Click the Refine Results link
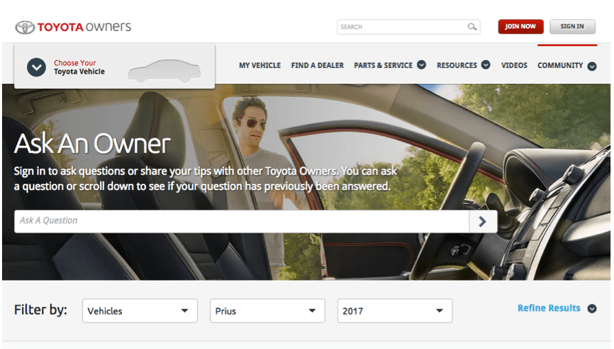 coord(549,308)
